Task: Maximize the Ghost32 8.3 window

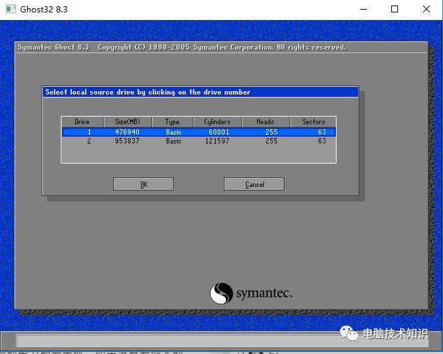Action: coord(395,9)
